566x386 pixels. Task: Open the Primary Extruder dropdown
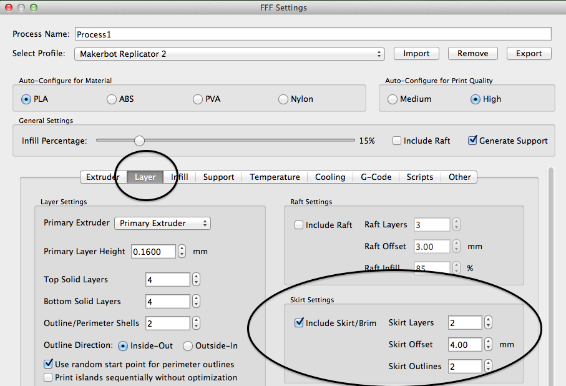[162, 224]
